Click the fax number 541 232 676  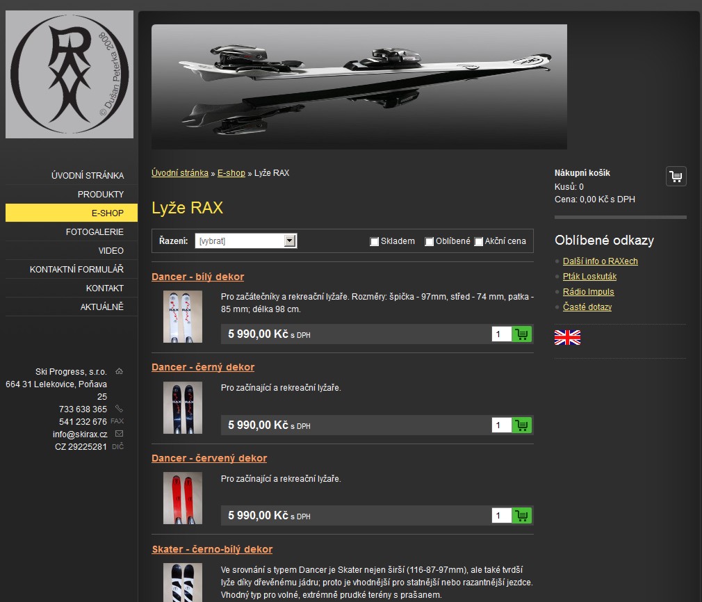pyautogui.click(x=83, y=421)
